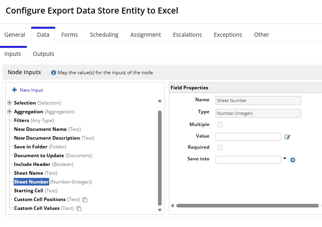The width and height of the screenshot is (322, 227).
Task: Select the Data tab
Action: [x=43, y=35]
